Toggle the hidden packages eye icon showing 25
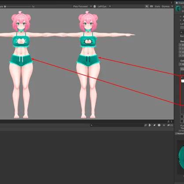The width and height of the screenshot is (184, 184). tap(170, 125)
